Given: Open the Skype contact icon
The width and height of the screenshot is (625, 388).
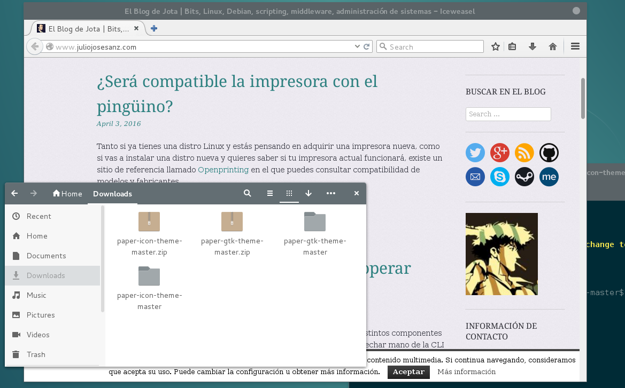Looking at the screenshot, I should (x=500, y=177).
